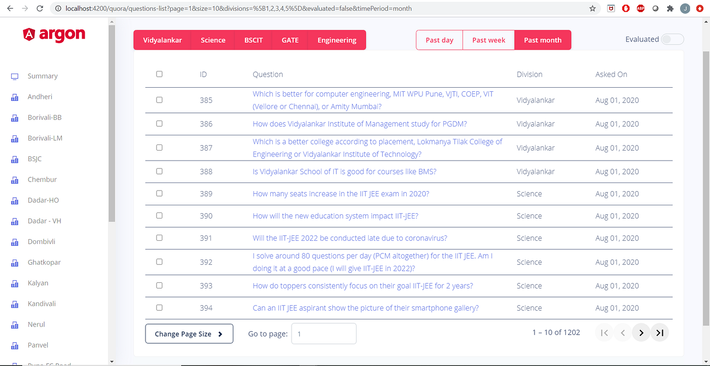Screen dimensions: 710x366
Task: Select the Past day filter
Action: (439, 40)
